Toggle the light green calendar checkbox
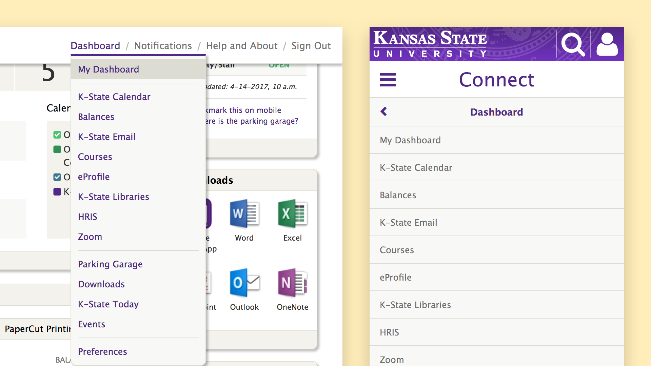 point(57,135)
